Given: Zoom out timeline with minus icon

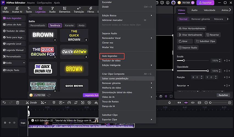Looking at the screenshot, I should [206, 102].
